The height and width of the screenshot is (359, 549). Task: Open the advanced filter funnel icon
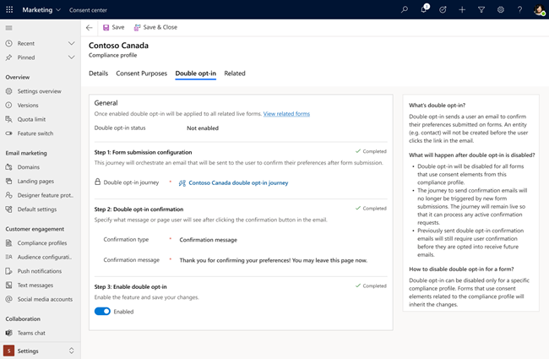[x=481, y=10]
